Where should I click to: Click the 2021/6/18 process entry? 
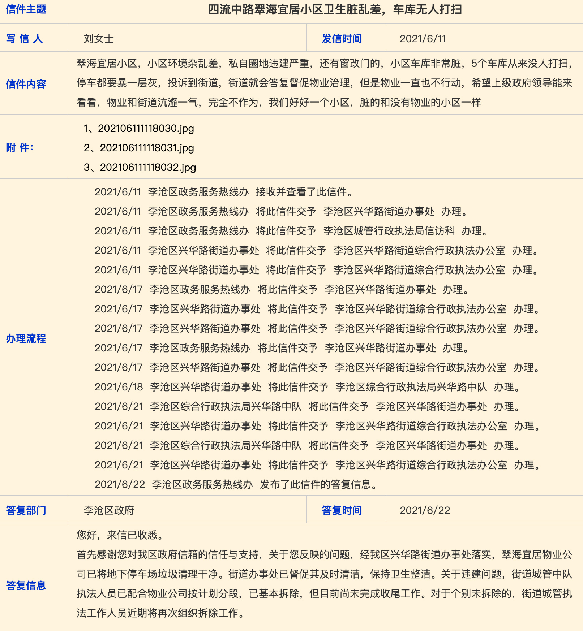(x=308, y=387)
